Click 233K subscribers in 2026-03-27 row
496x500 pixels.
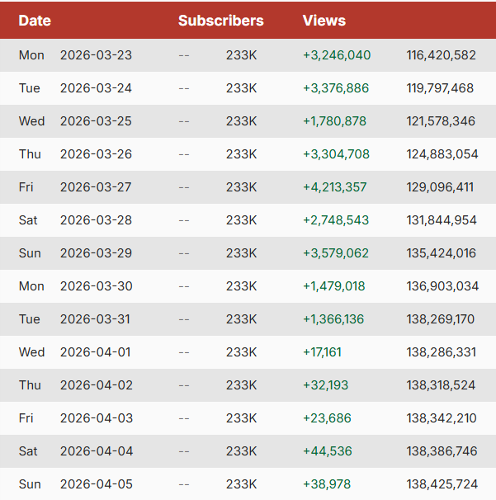point(242,187)
